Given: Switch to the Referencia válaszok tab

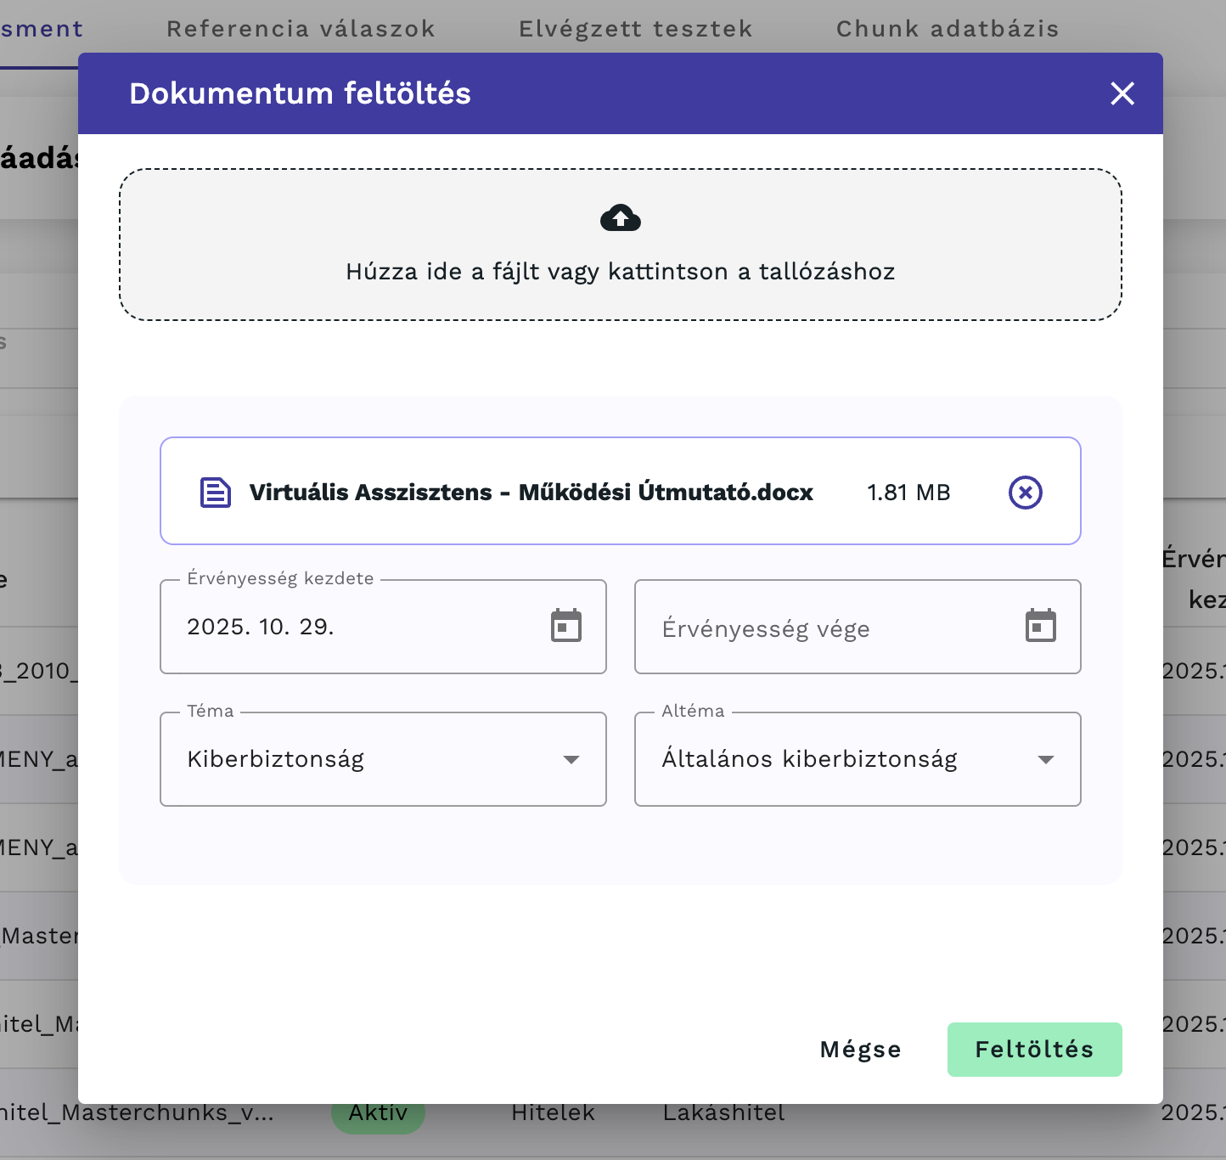Looking at the screenshot, I should [301, 28].
